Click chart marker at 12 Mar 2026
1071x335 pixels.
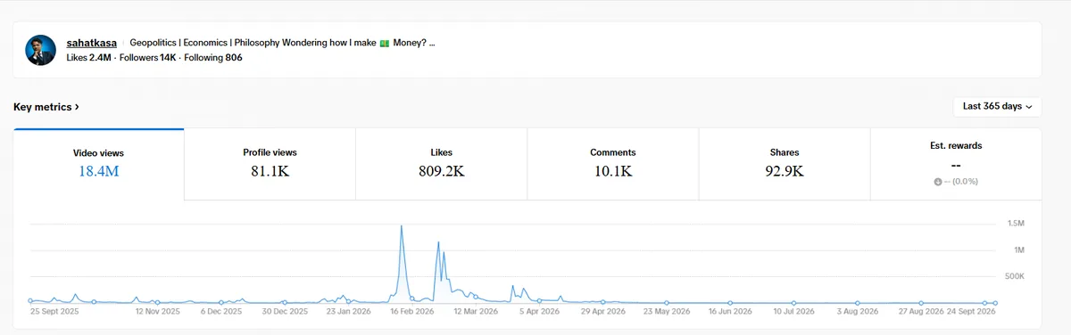475,298
